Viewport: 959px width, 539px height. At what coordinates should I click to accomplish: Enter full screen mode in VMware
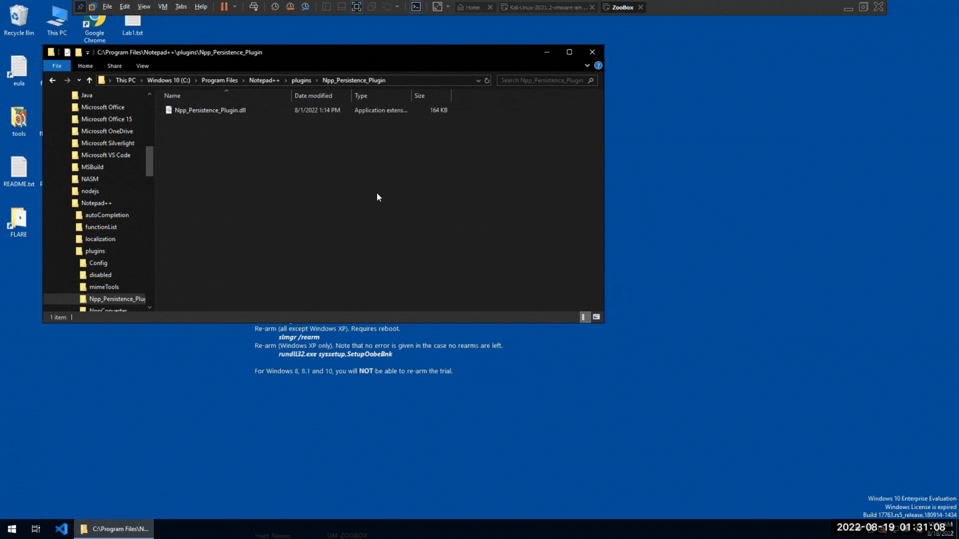tap(357, 6)
